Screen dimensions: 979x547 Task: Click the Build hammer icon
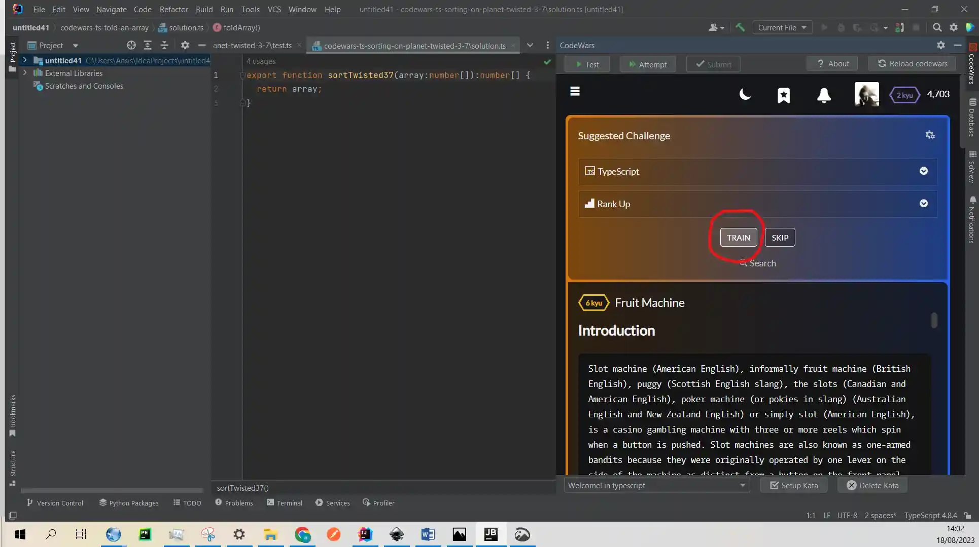pos(740,28)
